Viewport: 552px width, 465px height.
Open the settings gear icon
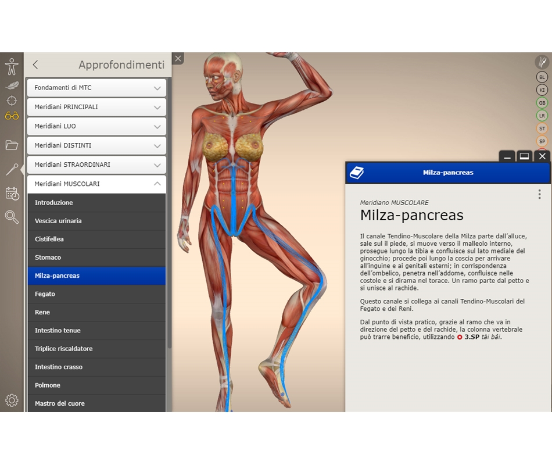pos(12,400)
